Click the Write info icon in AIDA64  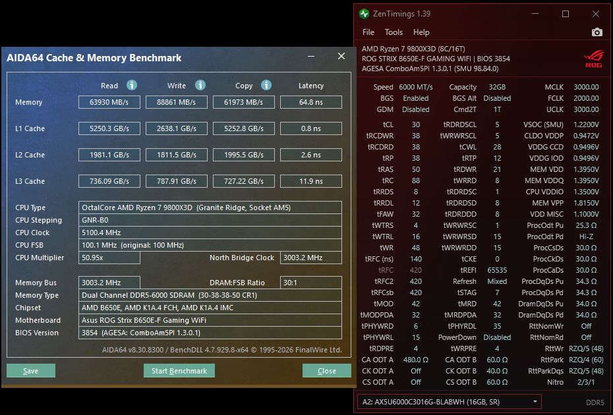pyautogui.click(x=200, y=85)
